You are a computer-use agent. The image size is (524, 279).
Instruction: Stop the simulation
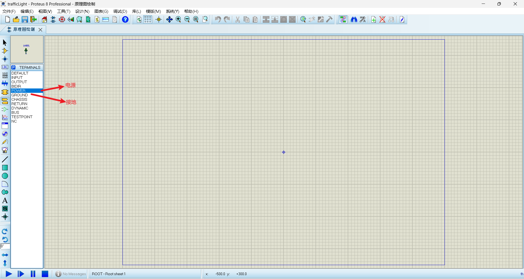point(45,274)
